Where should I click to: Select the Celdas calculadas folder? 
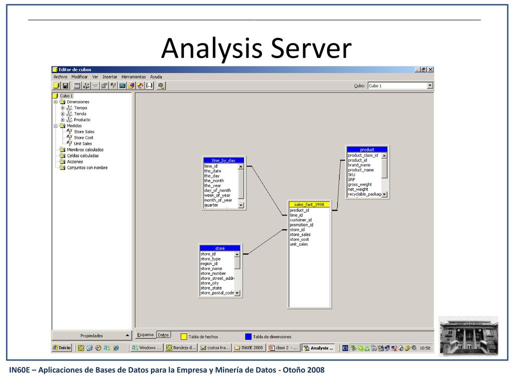[x=83, y=156]
